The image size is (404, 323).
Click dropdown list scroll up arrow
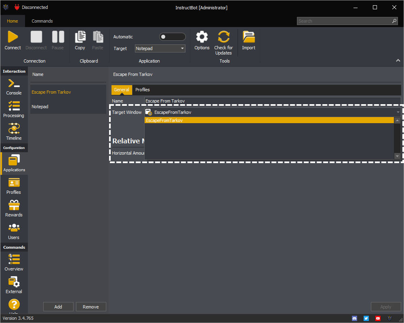[x=397, y=120]
